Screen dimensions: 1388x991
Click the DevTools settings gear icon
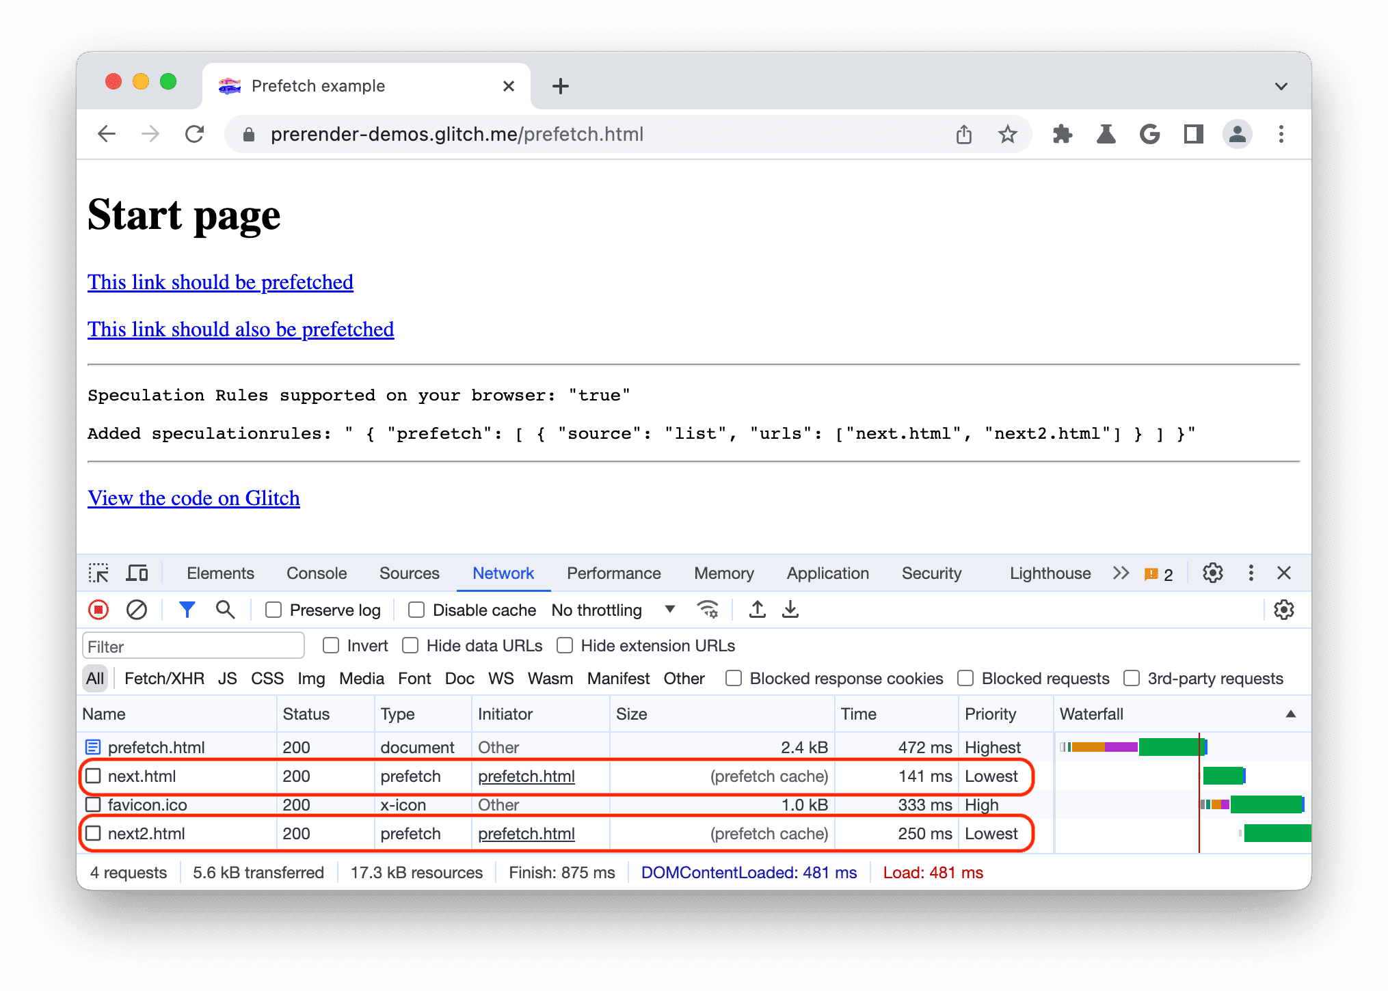coord(1213,573)
